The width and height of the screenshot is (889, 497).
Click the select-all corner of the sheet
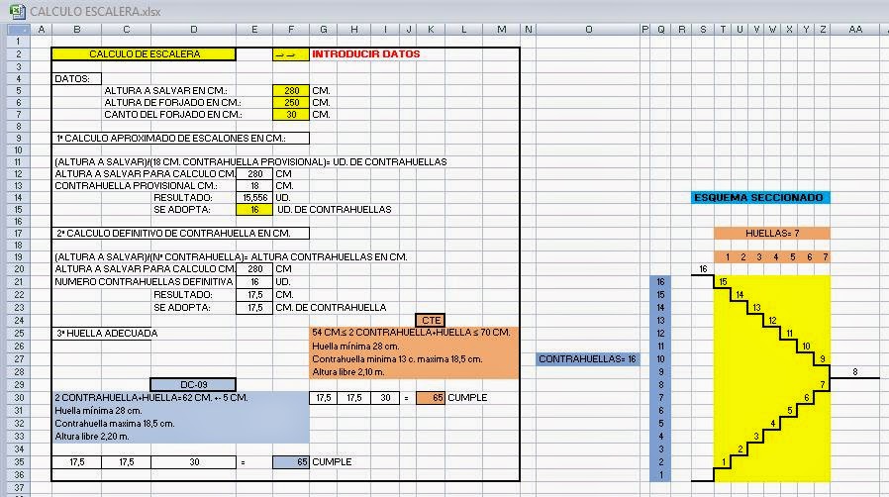18,30
